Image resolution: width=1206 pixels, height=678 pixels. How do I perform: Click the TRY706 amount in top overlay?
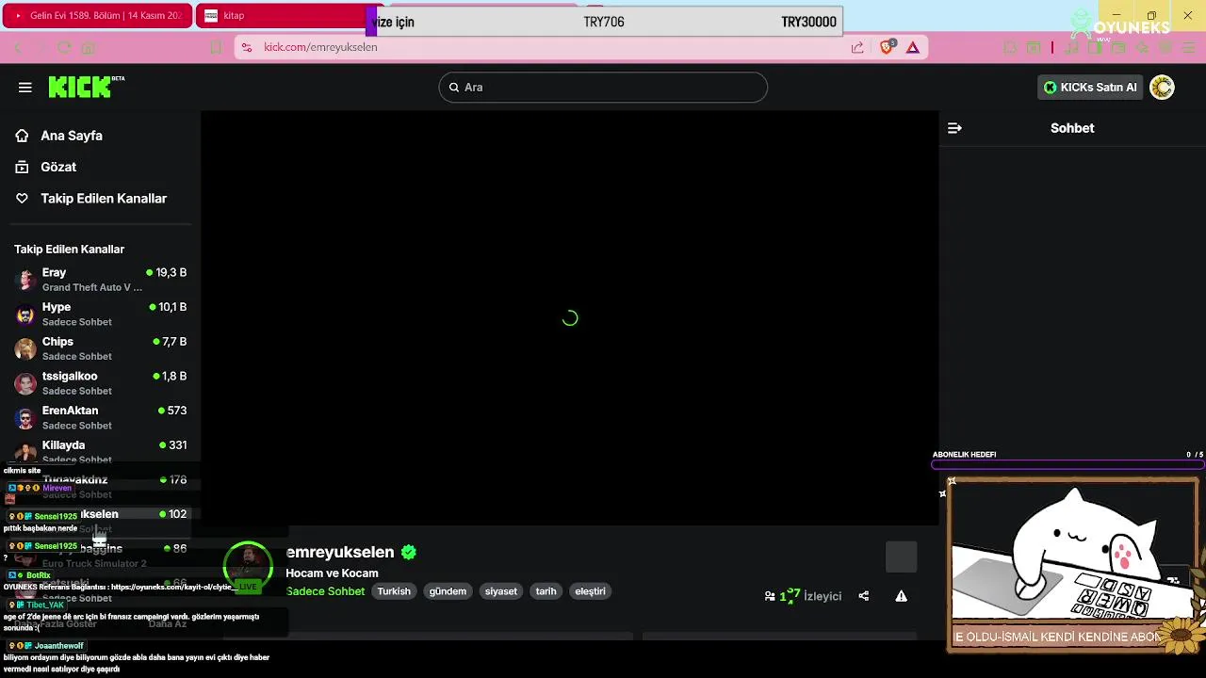604,22
